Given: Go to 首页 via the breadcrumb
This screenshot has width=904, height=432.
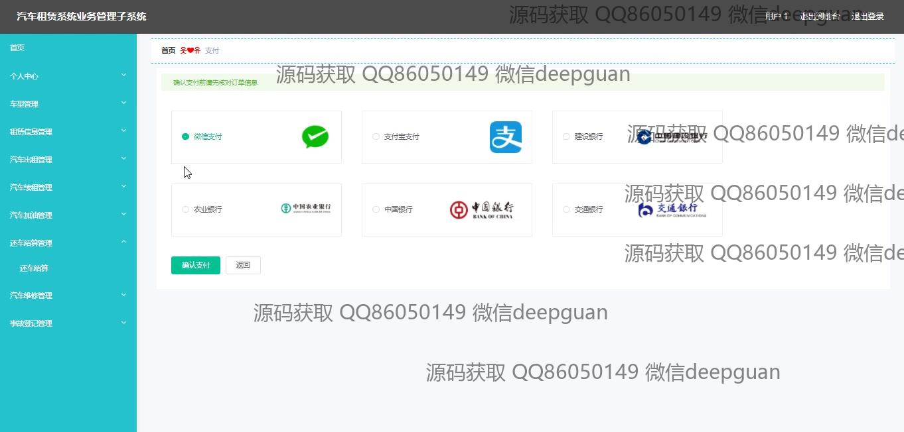Looking at the screenshot, I should 169,50.
